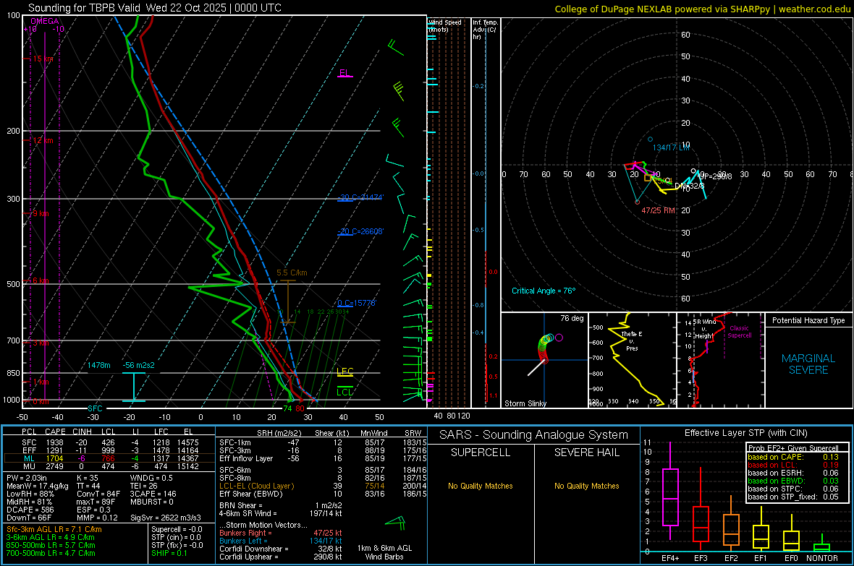Click the '76 deg' slinky value

coord(572,318)
